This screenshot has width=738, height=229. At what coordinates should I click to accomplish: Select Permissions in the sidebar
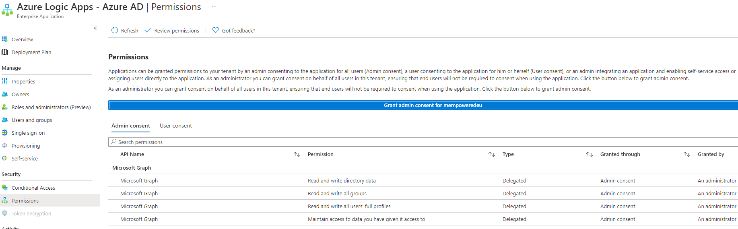pos(25,201)
